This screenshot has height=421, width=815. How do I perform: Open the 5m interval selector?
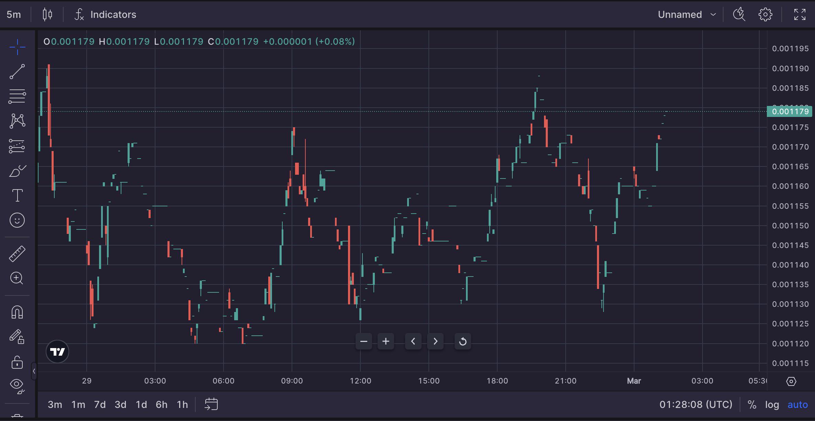(x=14, y=14)
